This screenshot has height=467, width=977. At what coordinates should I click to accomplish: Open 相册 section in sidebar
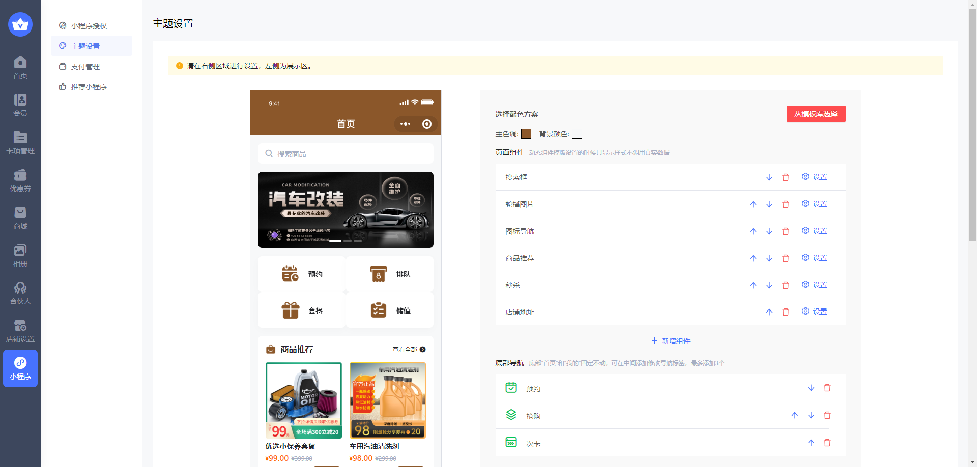[20, 256]
